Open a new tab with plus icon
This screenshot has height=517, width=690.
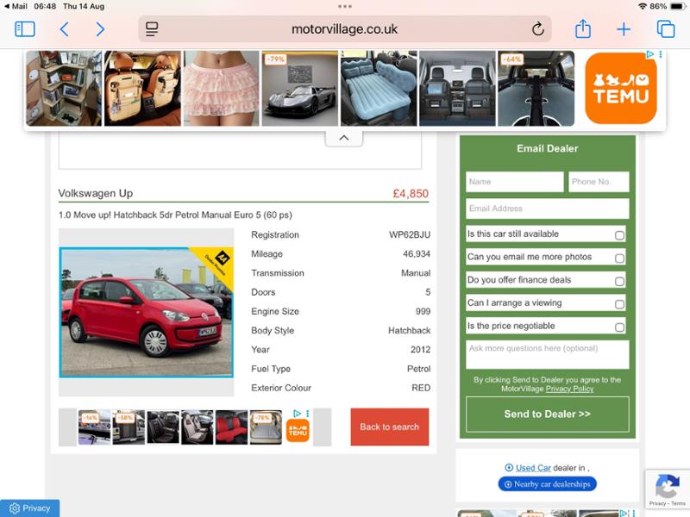pyautogui.click(x=624, y=29)
